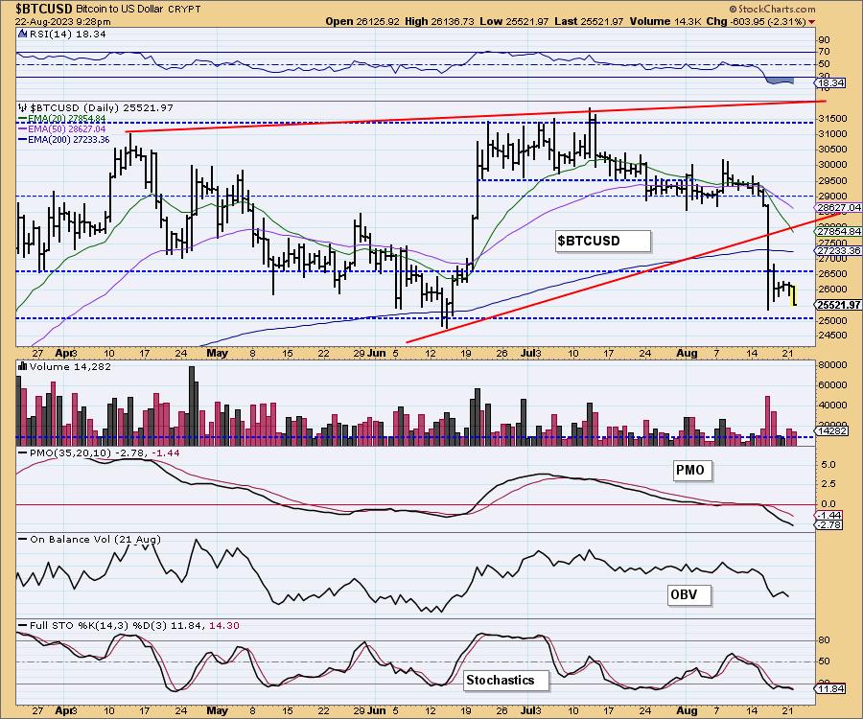Click the Last 25521.97 header value
Screen dimensions: 863x719
click(589, 21)
